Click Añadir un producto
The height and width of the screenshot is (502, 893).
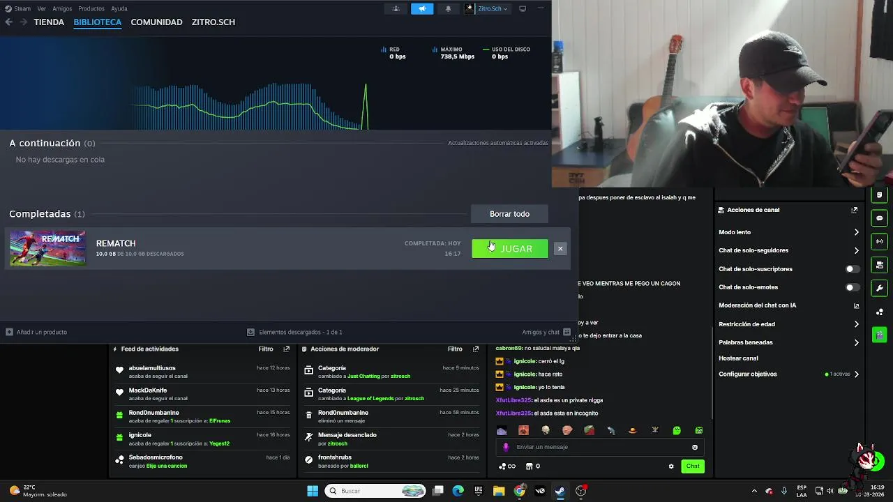point(36,332)
